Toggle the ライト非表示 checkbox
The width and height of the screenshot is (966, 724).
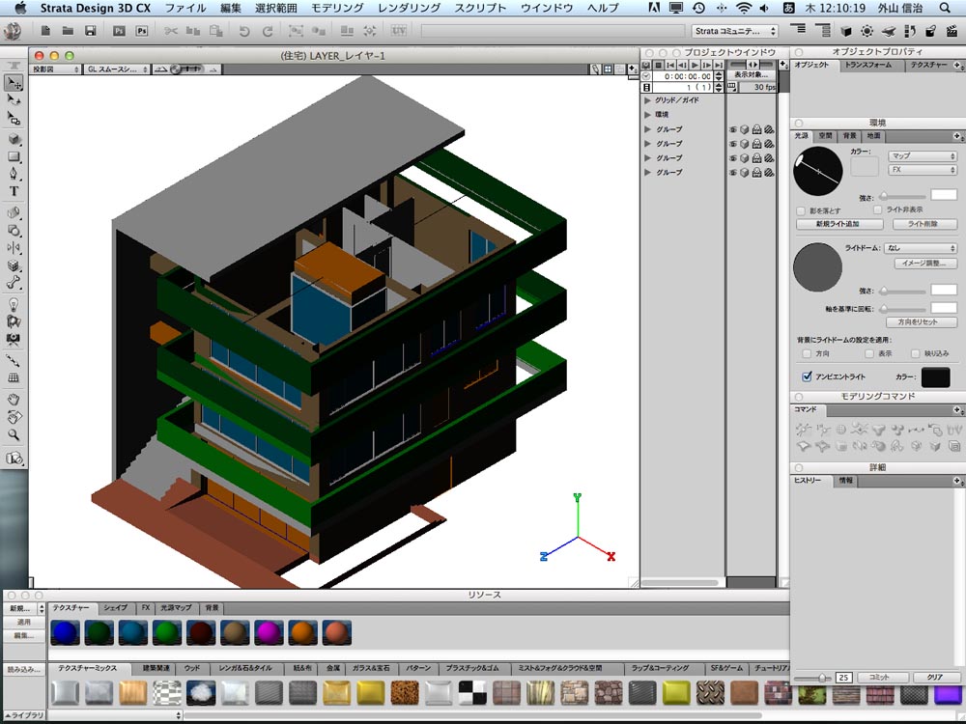point(878,209)
